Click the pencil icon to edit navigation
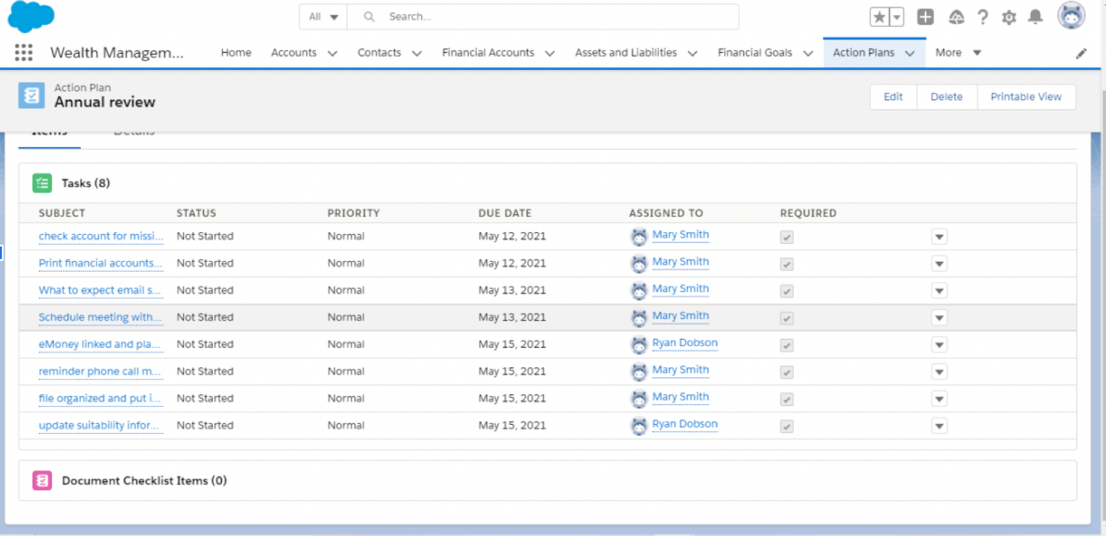Viewport: 1106px width, 536px height. click(x=1081, y=53)
